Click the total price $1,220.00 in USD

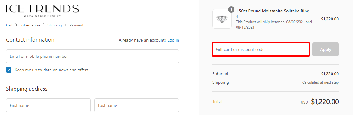click(325, 102)
